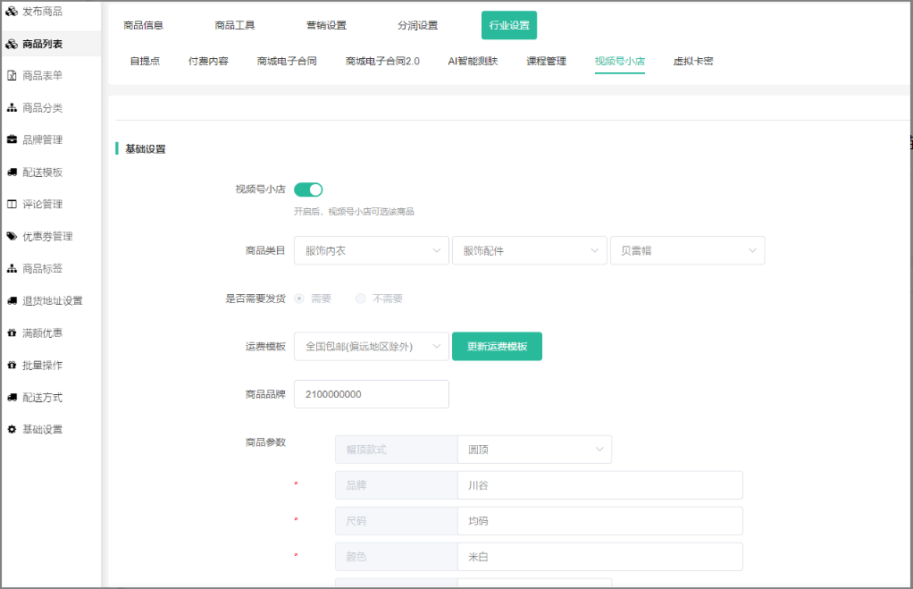Screen dimensions: 913x589
Task: Open the 帽顶款式 圆顶 dropdown
Action: (533, 450)
